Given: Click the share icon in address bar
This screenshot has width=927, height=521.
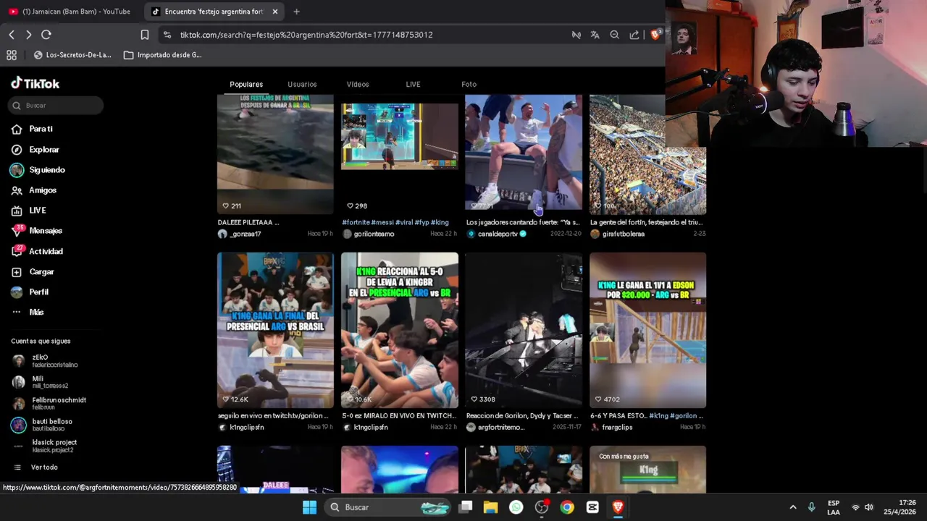Looking at the screenshot, I should click(x=634, y=35).
